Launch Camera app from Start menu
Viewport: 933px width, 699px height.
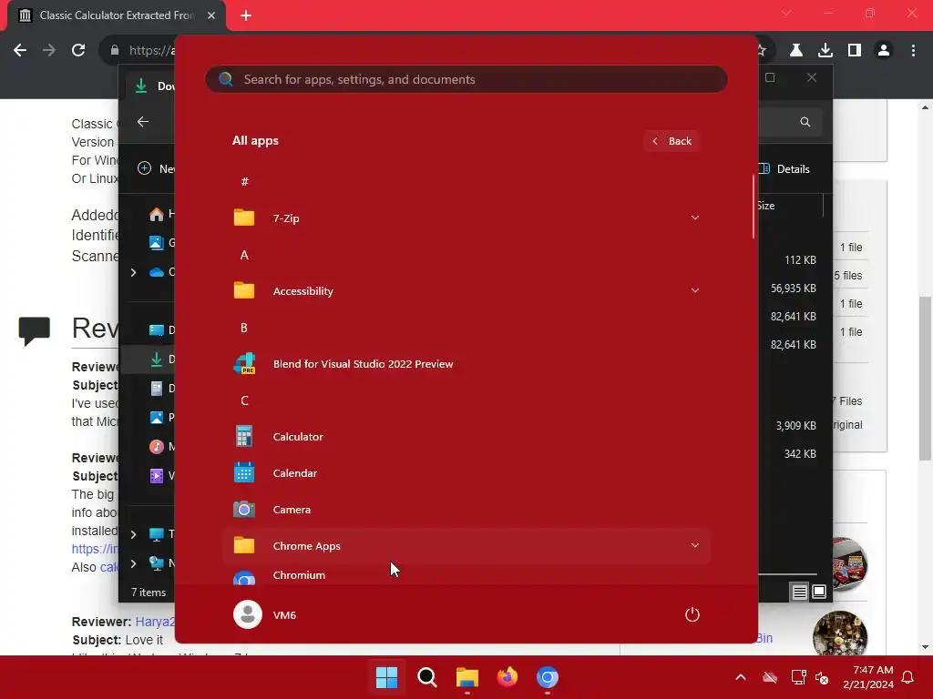point(466,510)
